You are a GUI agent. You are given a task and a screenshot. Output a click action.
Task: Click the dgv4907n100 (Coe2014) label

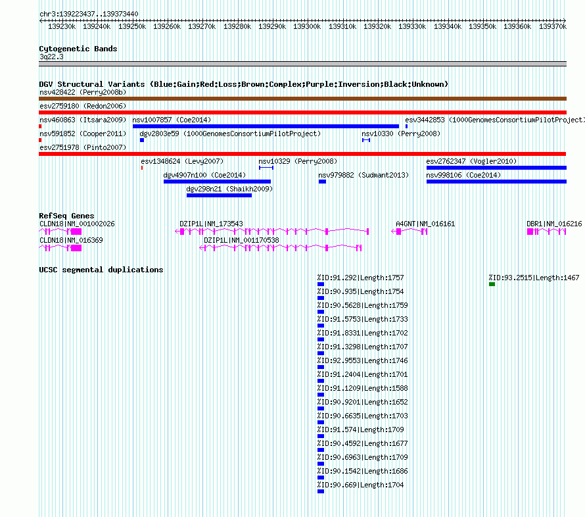(204, 175)
